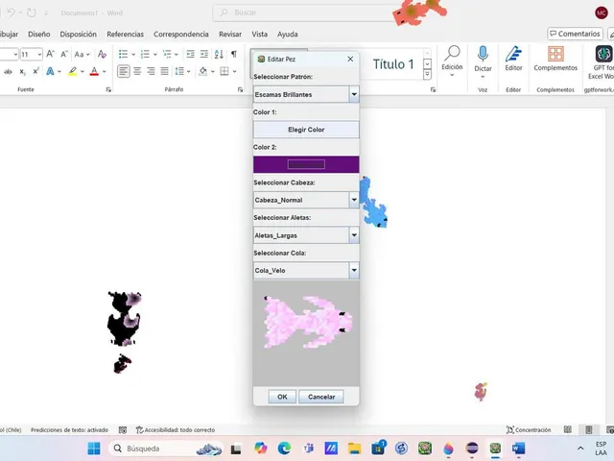The image size is (614, 461).
Task: Open the Editor pen tool
Action: [x=513, y=59]
